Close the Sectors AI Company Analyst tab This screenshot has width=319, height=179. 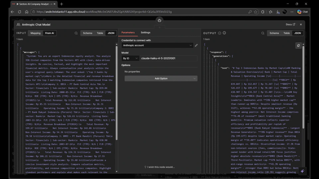pos(54,4)
